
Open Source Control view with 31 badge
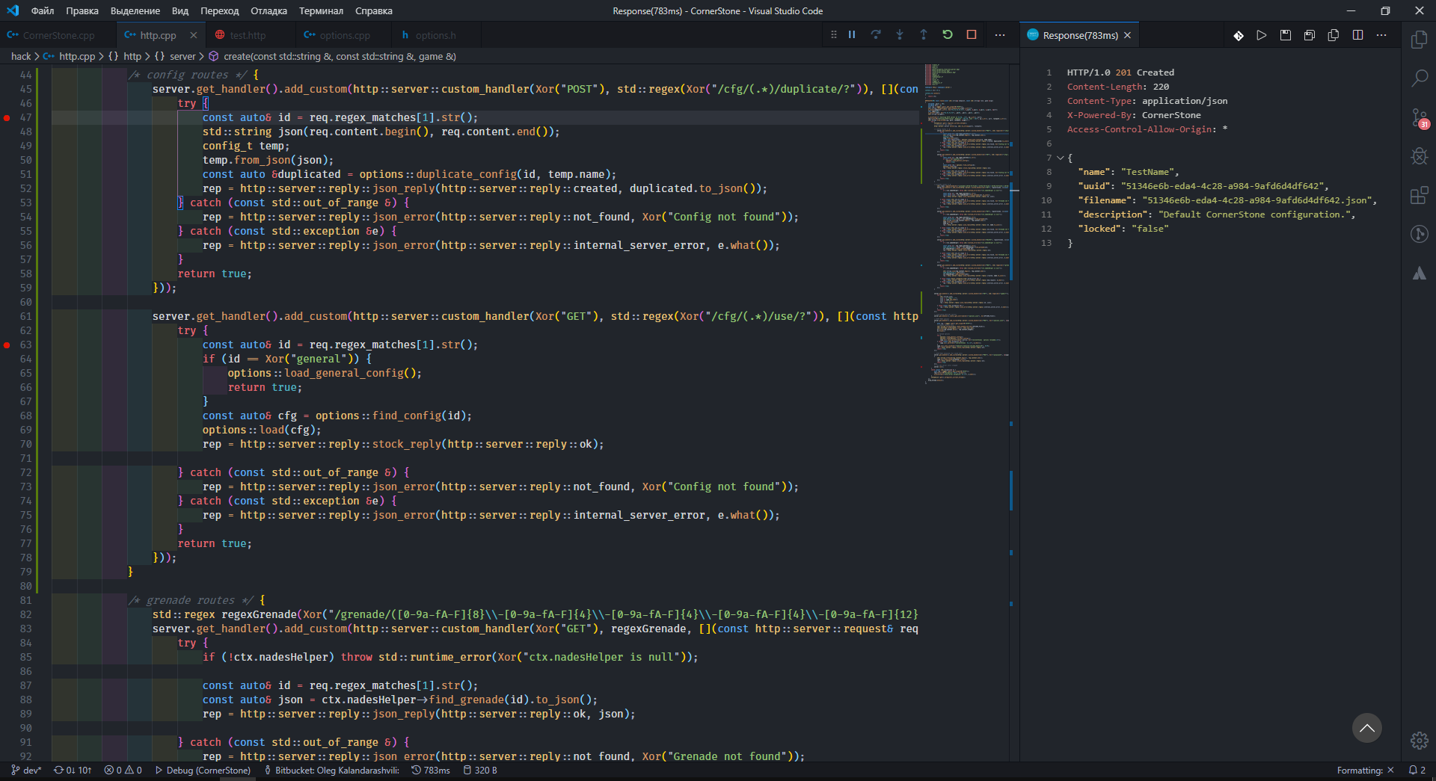tap(1419, 118)
